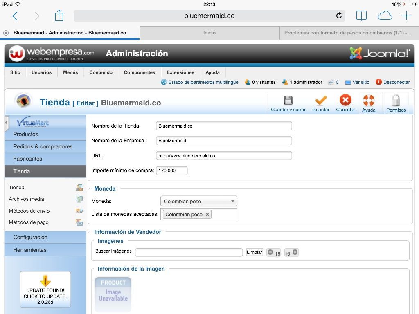Click the Métodos de pago icon

[x=79, y=222]
